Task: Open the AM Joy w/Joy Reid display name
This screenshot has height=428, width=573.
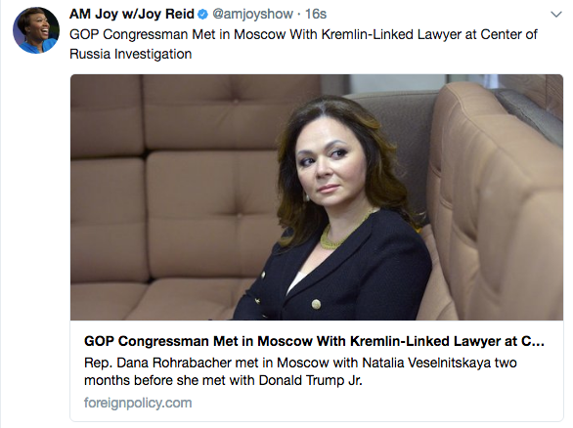Action: click(132, 14)
